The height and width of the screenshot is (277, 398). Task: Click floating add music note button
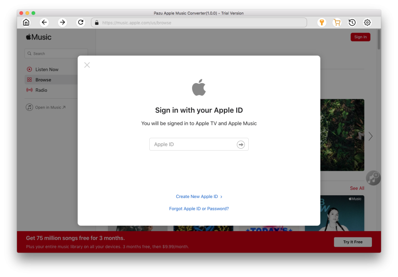pyautogui.click(x=373, y=178)
